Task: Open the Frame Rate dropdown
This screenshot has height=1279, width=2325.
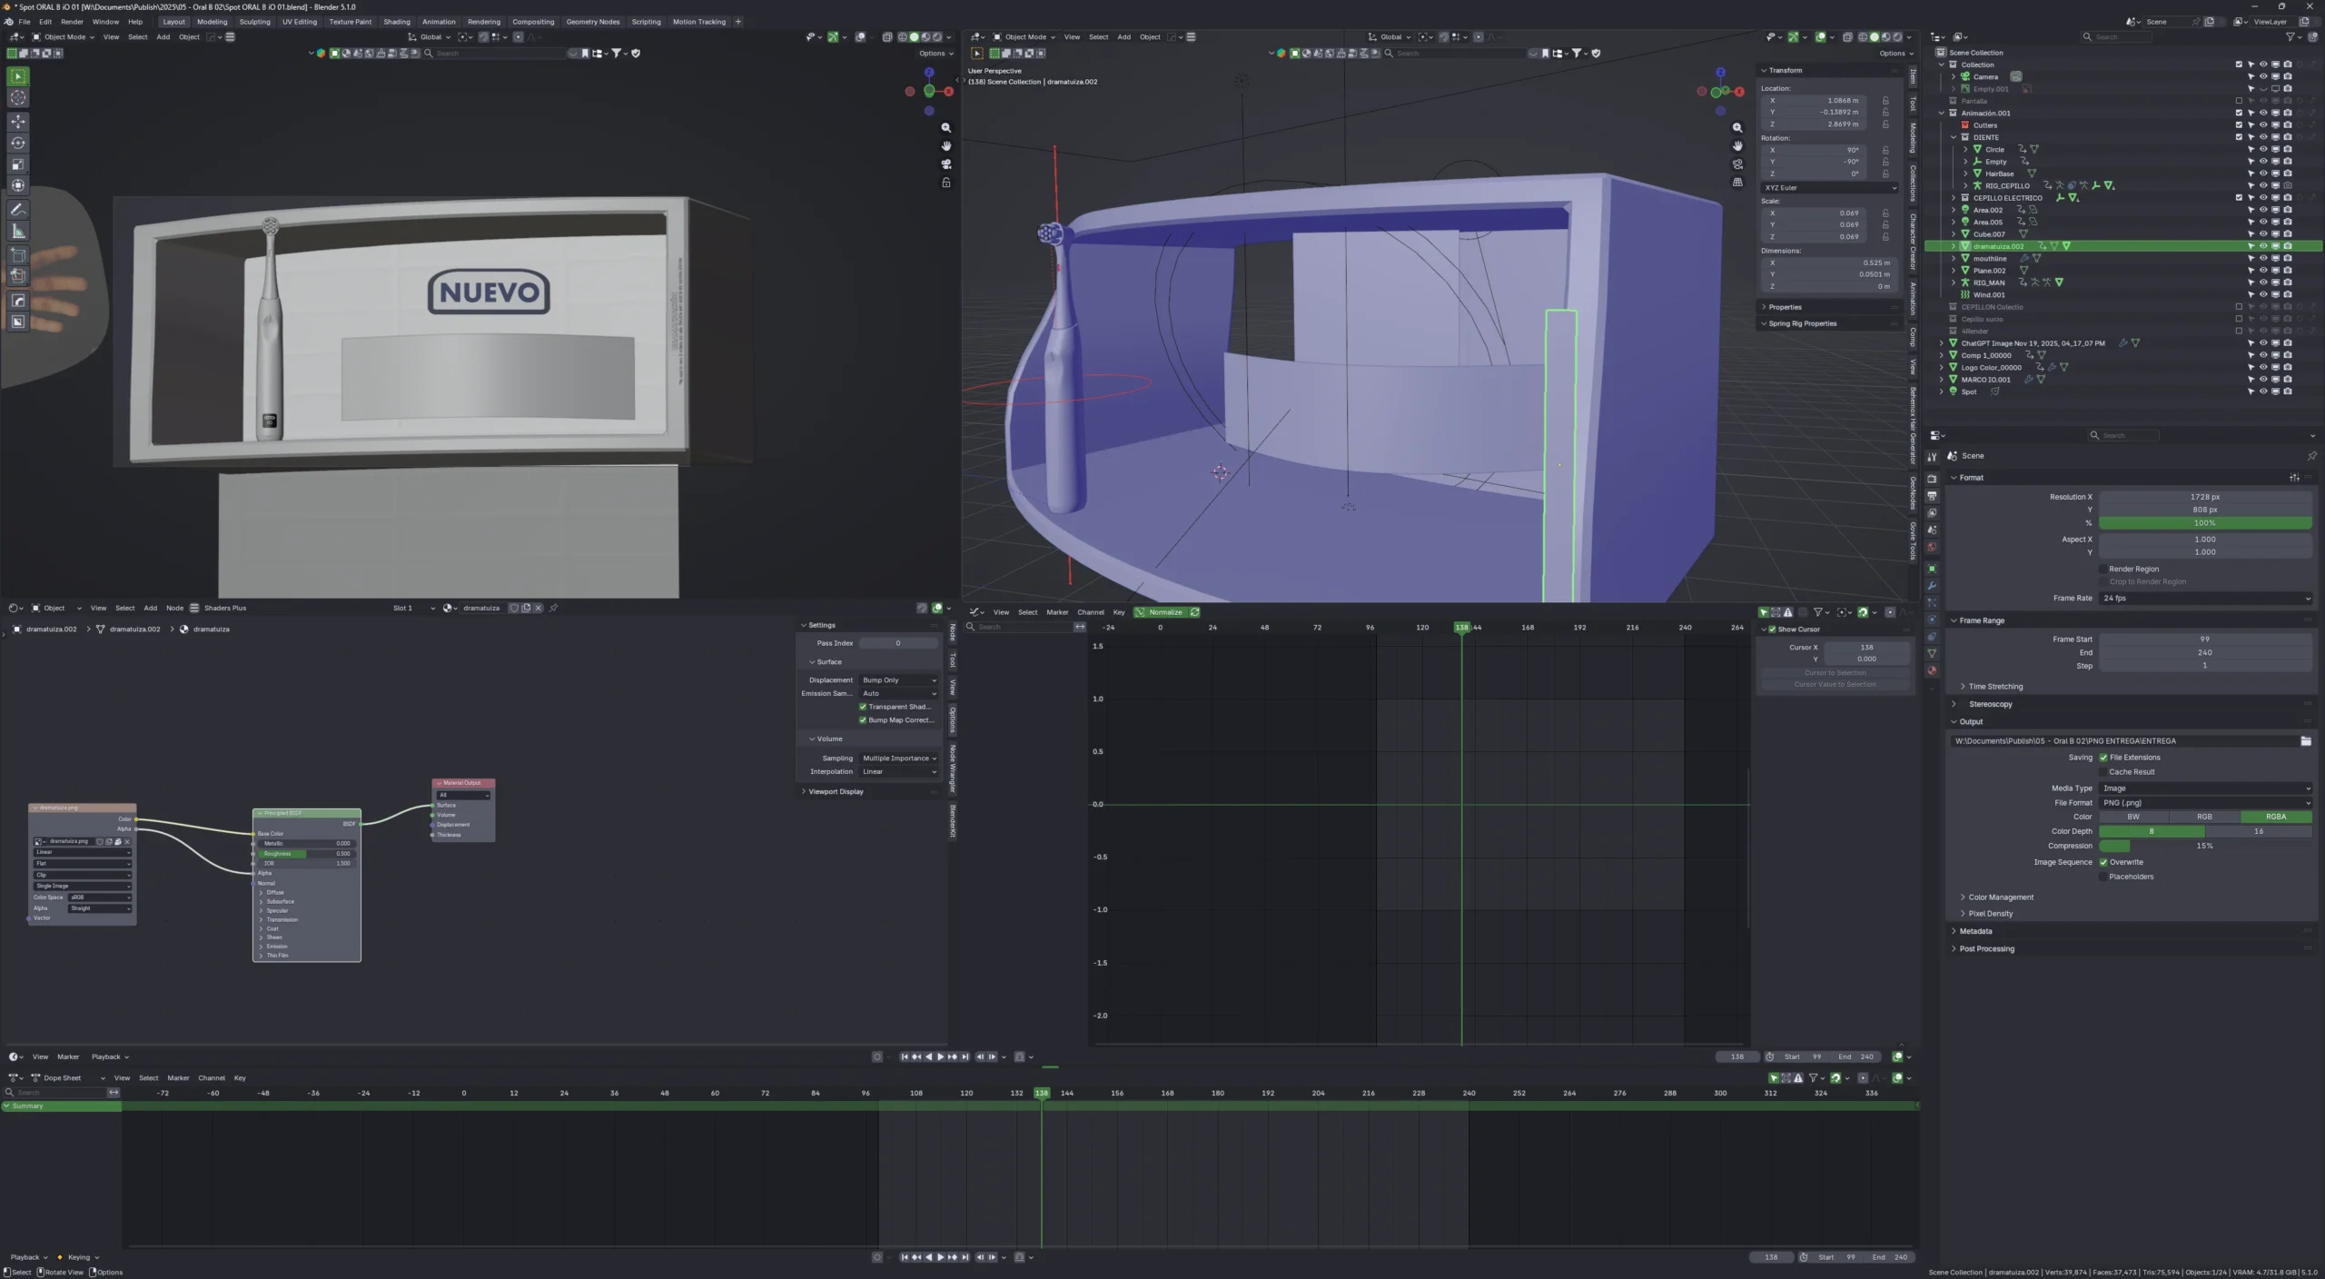Action: 2205,599
